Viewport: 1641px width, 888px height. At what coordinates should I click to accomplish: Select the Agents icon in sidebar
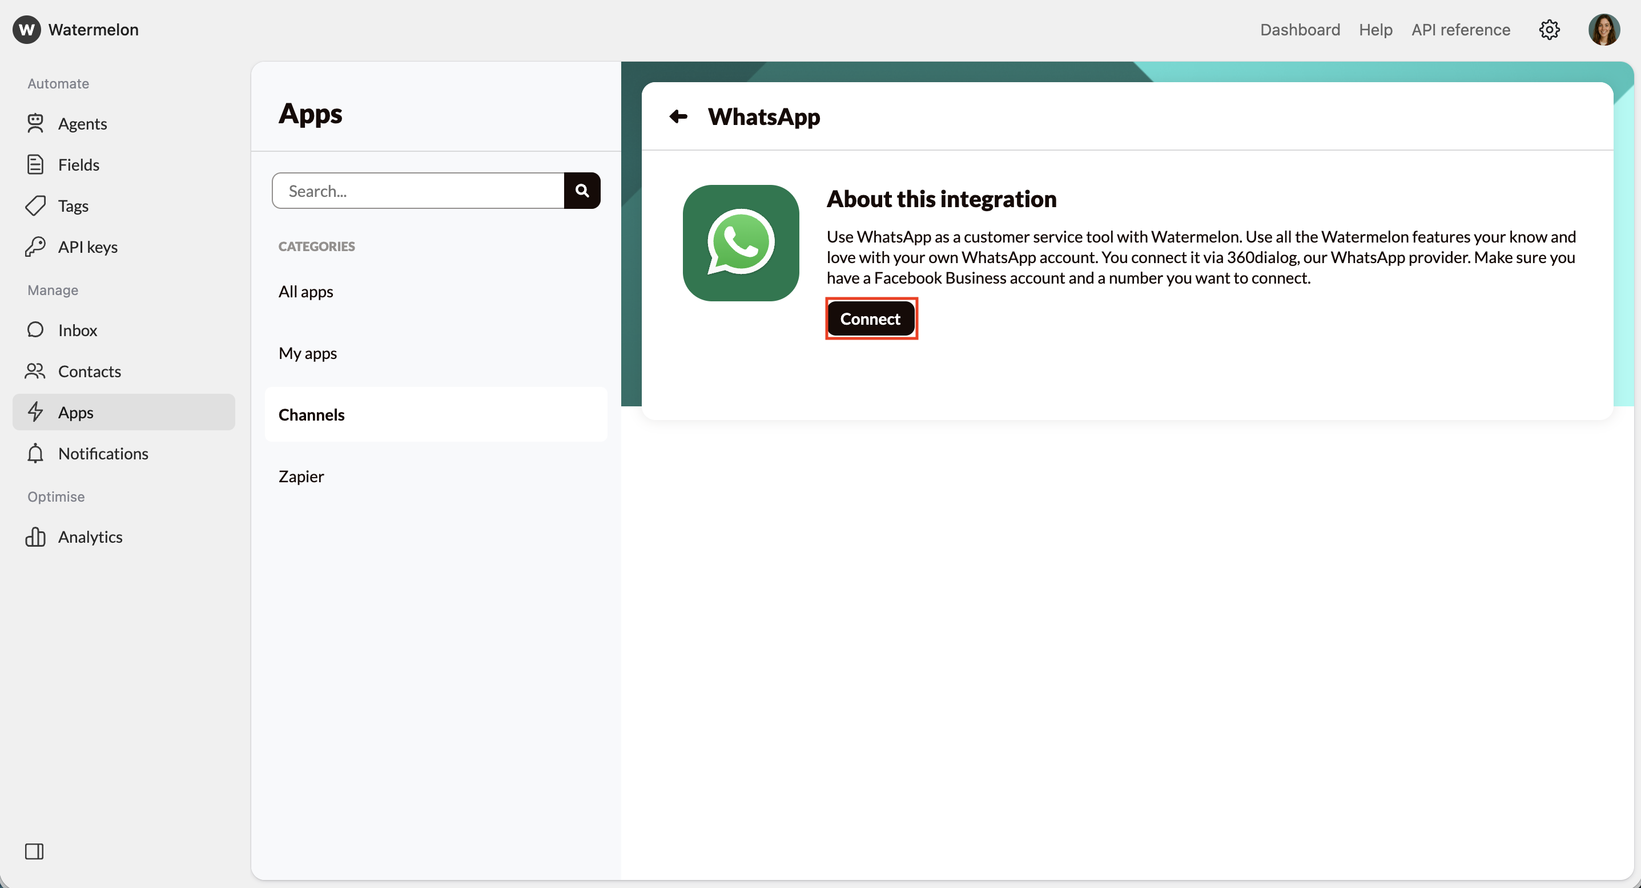pos(35,123)
